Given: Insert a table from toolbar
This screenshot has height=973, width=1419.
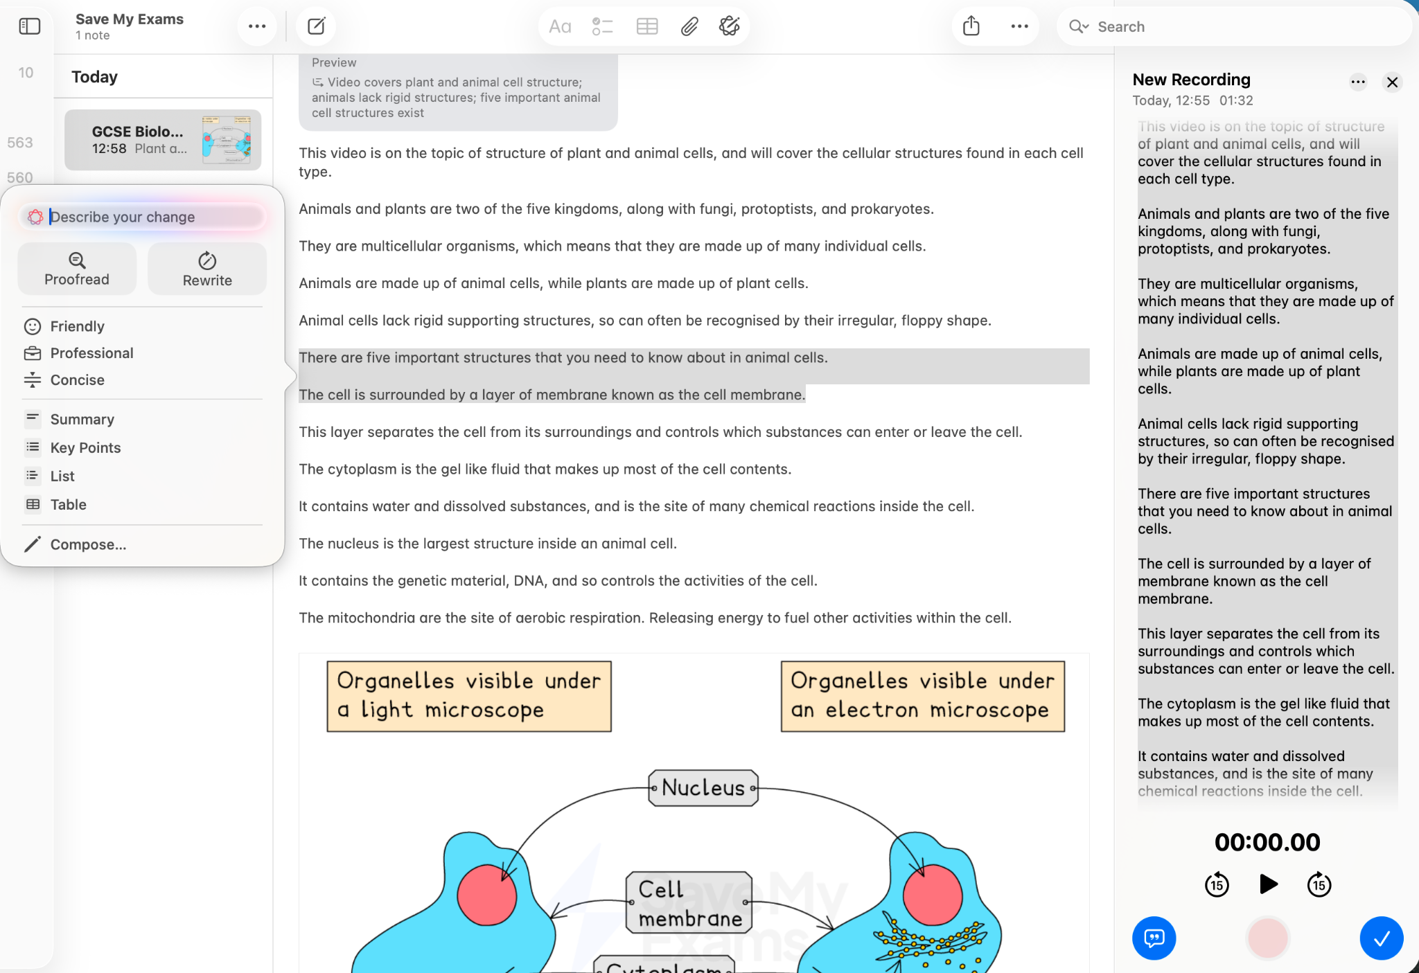Looking at the screenshot, I should coord(646,27).
